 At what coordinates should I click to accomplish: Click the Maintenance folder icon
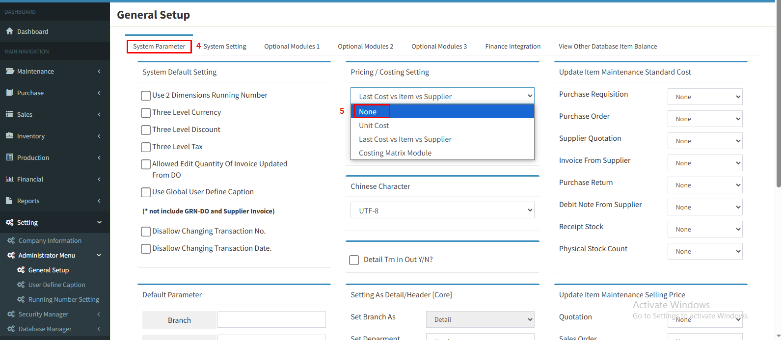[x=9, y=71]
